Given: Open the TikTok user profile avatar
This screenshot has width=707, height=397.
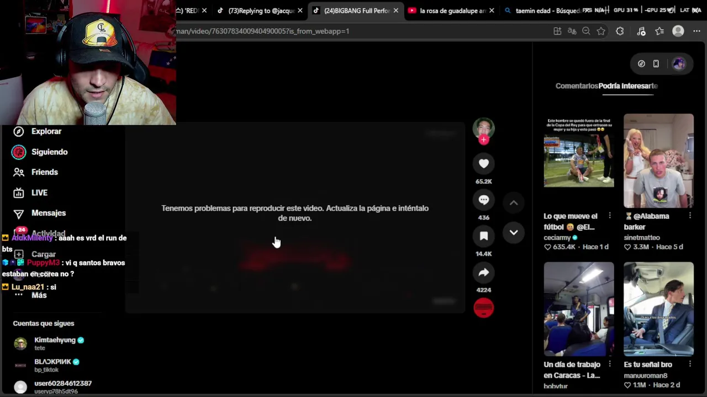Looking at the screenshot, I should pyautogui.click(x=679, y=64).
